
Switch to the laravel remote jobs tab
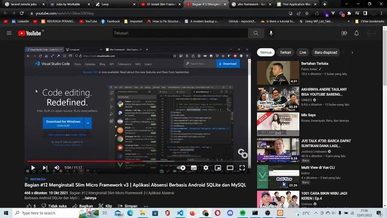25,4
